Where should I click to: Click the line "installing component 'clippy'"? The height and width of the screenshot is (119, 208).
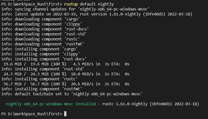[40, 54]
